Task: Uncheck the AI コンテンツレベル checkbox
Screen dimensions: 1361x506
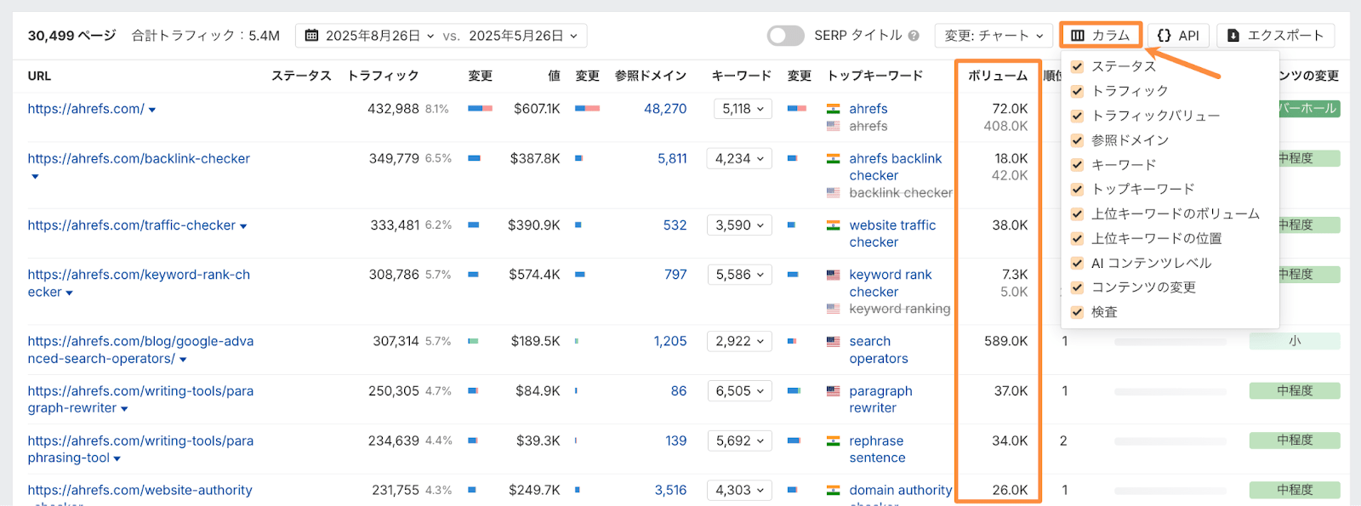Action: pos(1077,264)
